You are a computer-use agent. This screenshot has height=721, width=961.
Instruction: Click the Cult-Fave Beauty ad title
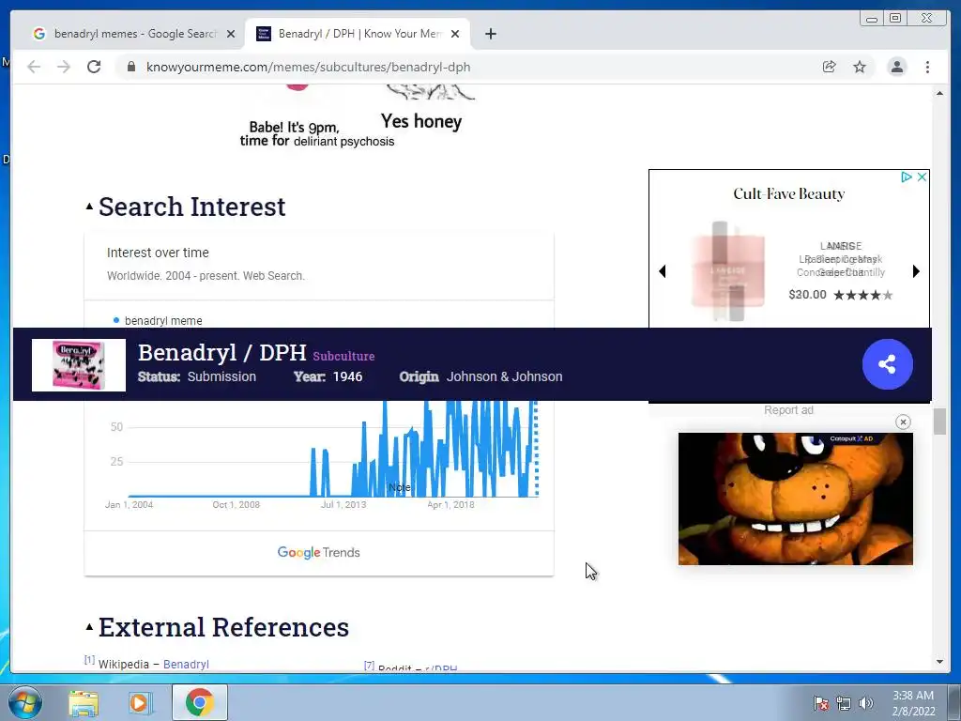788,193
